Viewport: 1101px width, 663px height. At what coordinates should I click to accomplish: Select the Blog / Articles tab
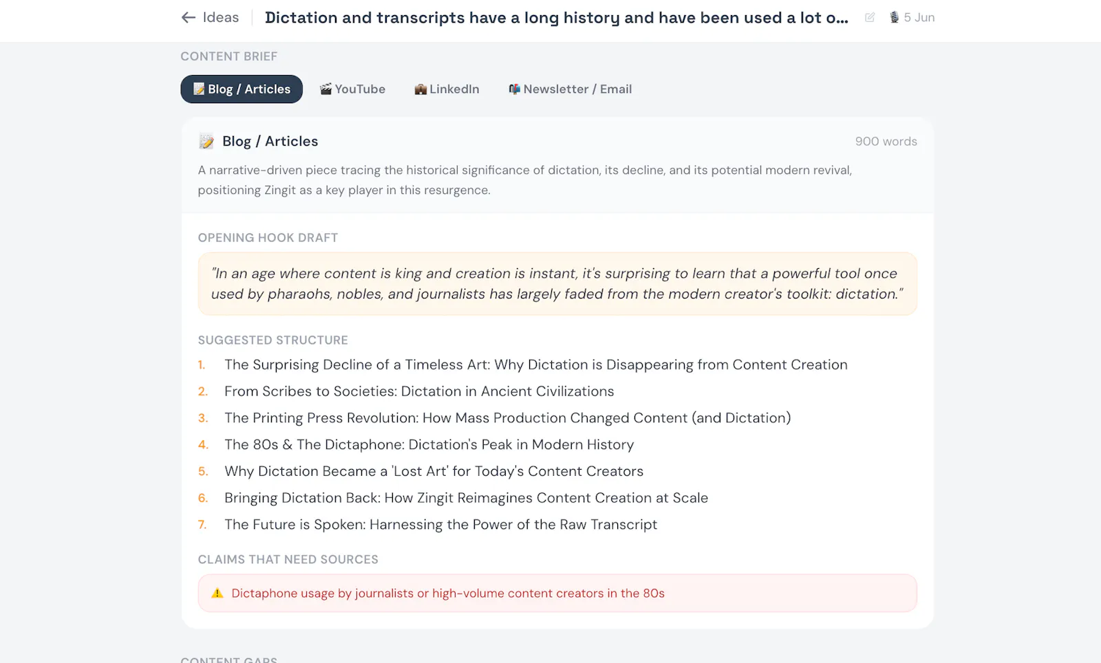(242, 89)
